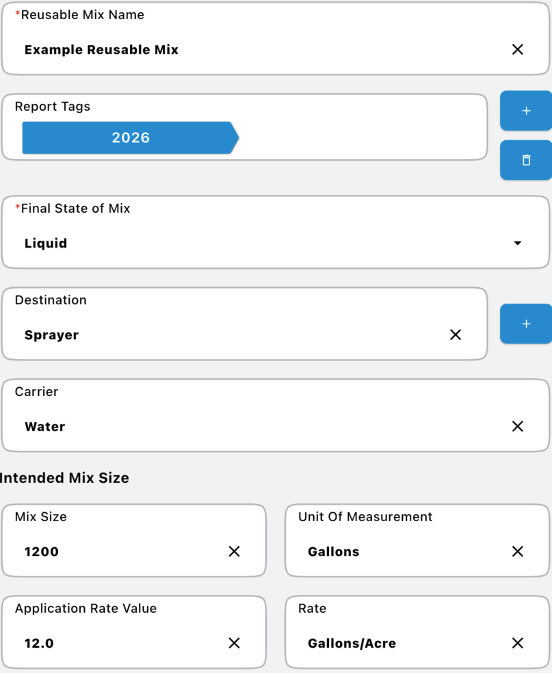The width and height of the screenshot is (552, 673).
Task: Select the 2026 report tag chip
Action: (130, 137)
